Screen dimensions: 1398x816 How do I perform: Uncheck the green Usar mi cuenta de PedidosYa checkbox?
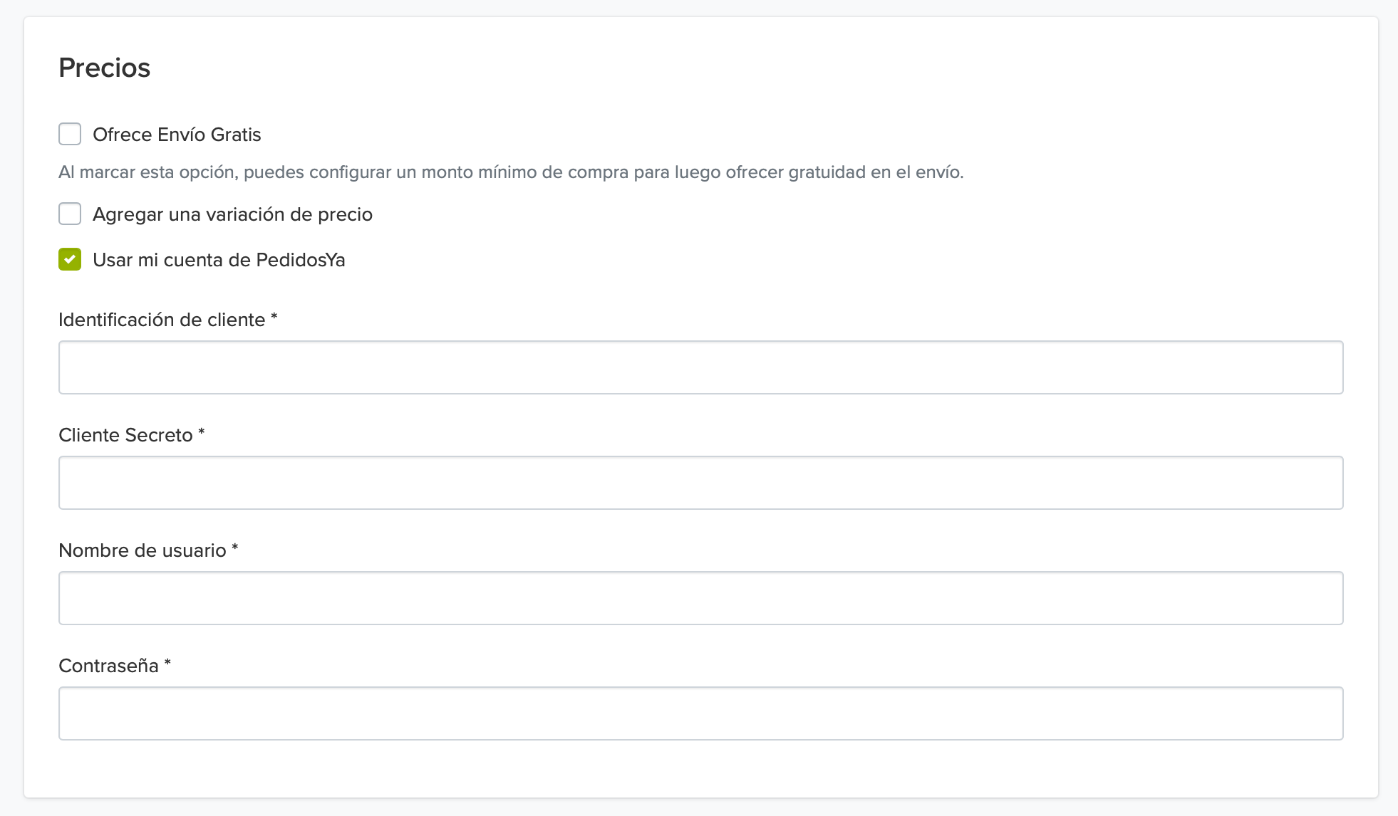pyautogui.click(x=70, y=259)
